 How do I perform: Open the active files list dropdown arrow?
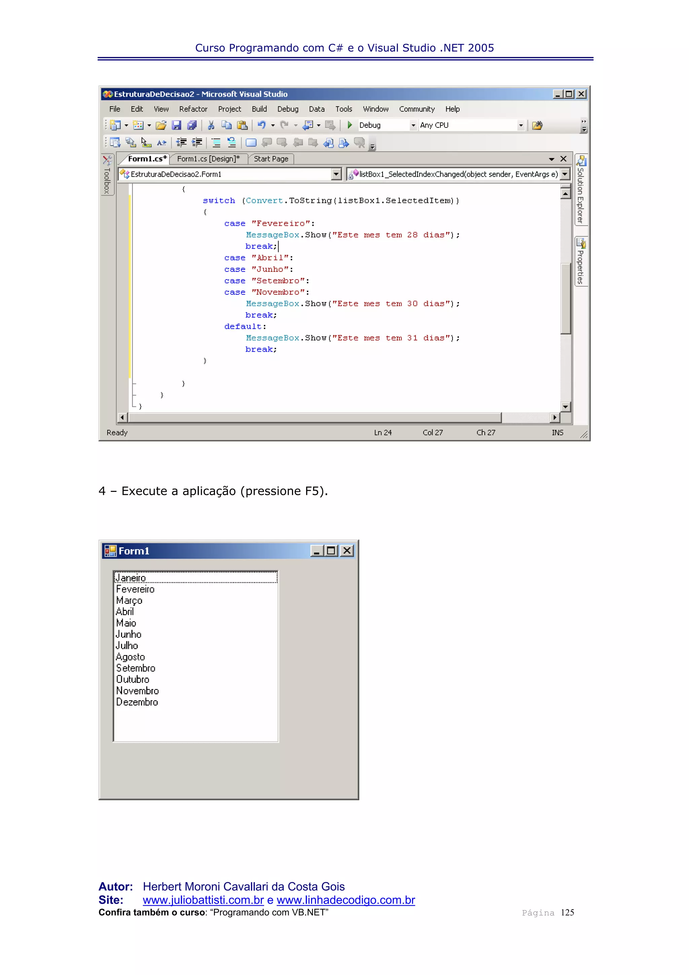[551, 159]
